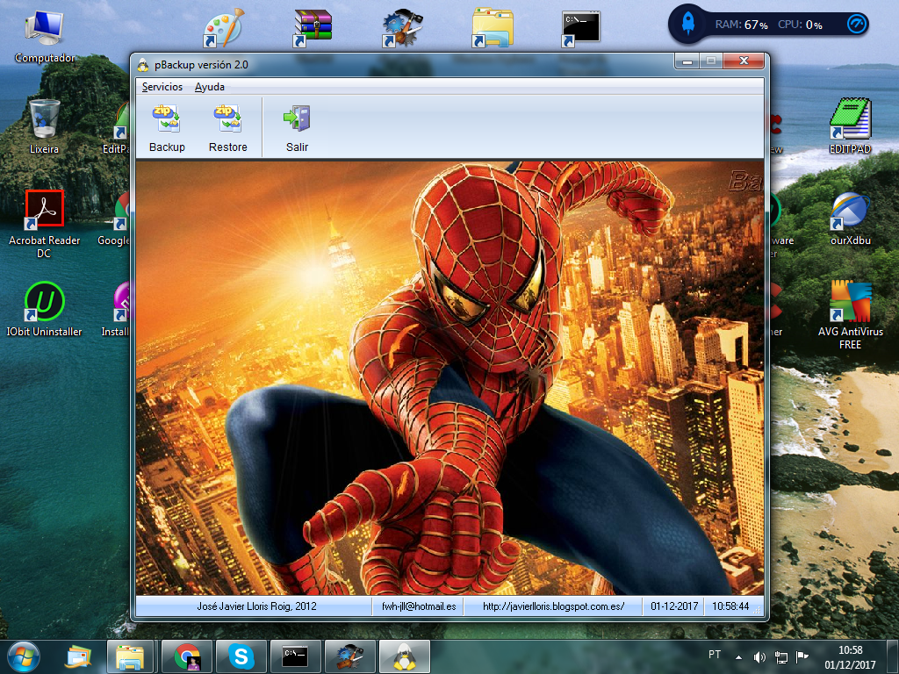Show hidden system tray icons arrow
899x674 pixels.
pyautogui.click(x=738, y=656)
